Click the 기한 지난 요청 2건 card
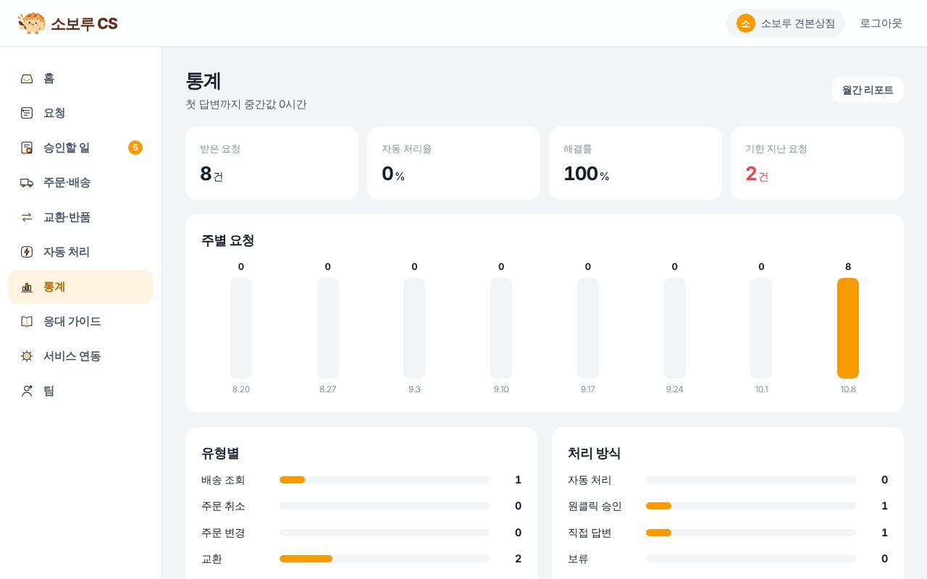927x579 pixels. 817,163
